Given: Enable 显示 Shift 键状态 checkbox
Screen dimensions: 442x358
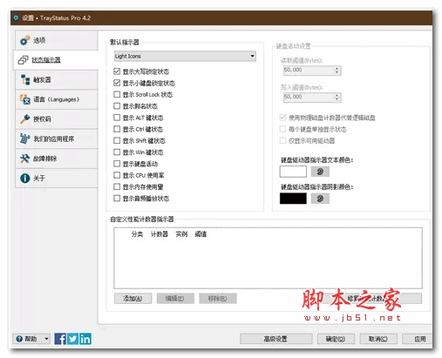Looking at the screenshot, I should [x=117, y=140].
